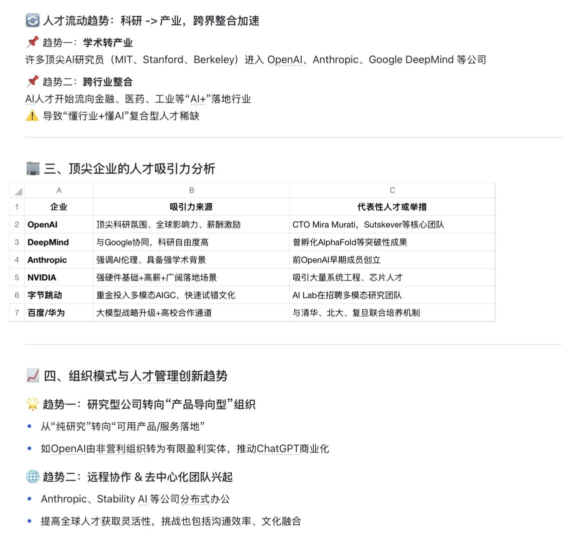Click cell AI Lab在招聘多模态研究团队

392,295
